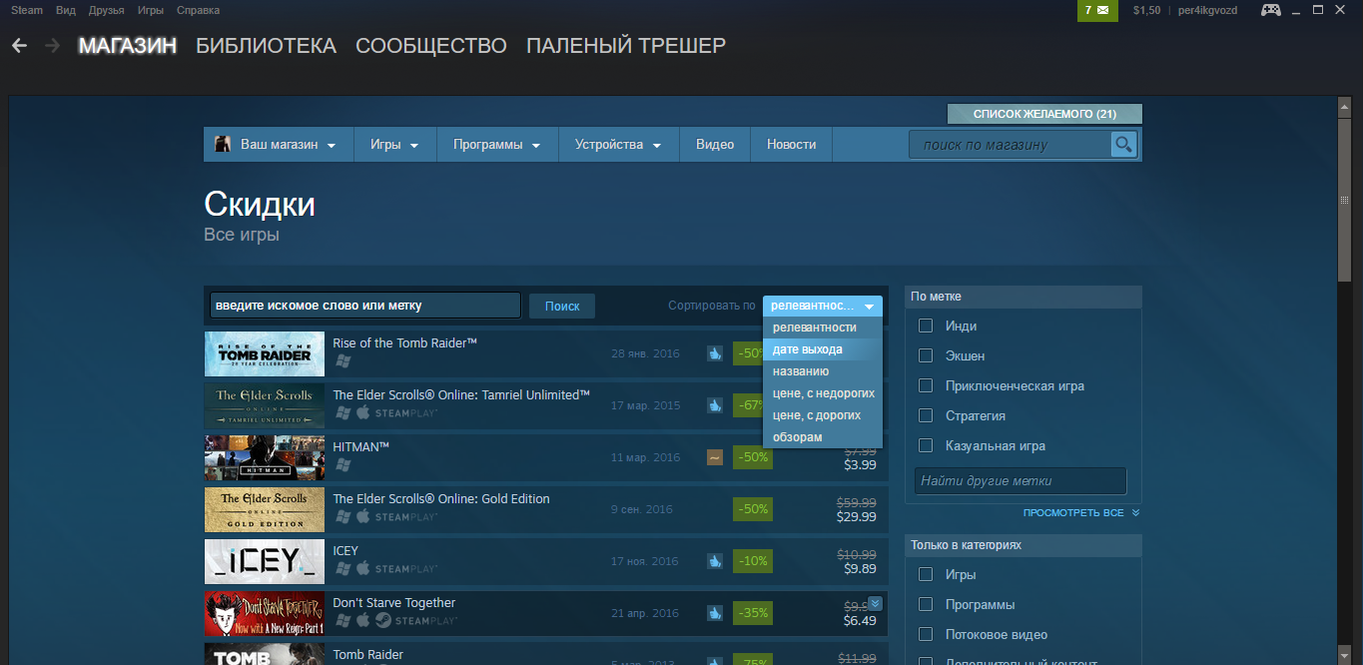Open The Elder Scrolls Online: Gold Edition title
This screenshot has width=1363, height=665.
pos(441,499)
